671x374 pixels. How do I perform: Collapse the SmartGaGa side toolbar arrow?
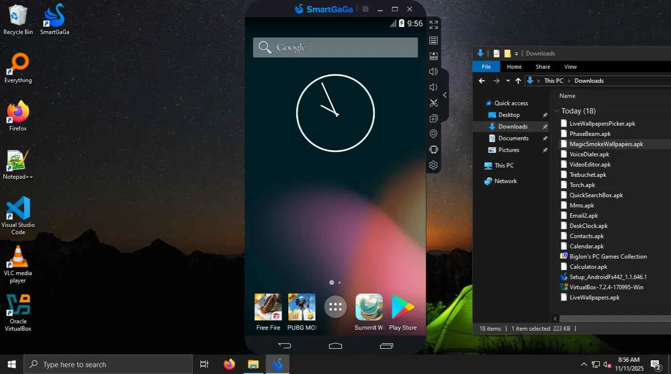[445, 95]
